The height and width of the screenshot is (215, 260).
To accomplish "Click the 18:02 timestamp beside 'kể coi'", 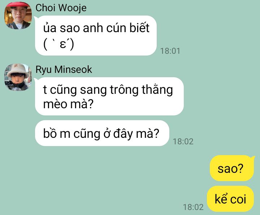I will click(x=193, y=207).
